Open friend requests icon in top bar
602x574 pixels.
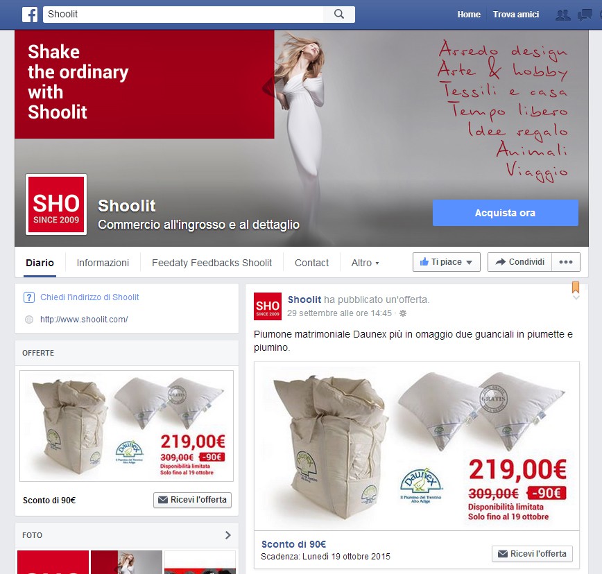point(563,15)
